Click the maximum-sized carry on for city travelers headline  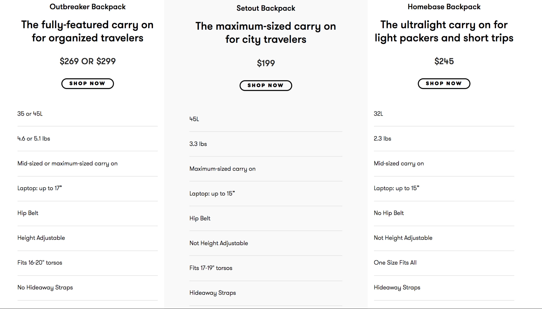[265, 33]
